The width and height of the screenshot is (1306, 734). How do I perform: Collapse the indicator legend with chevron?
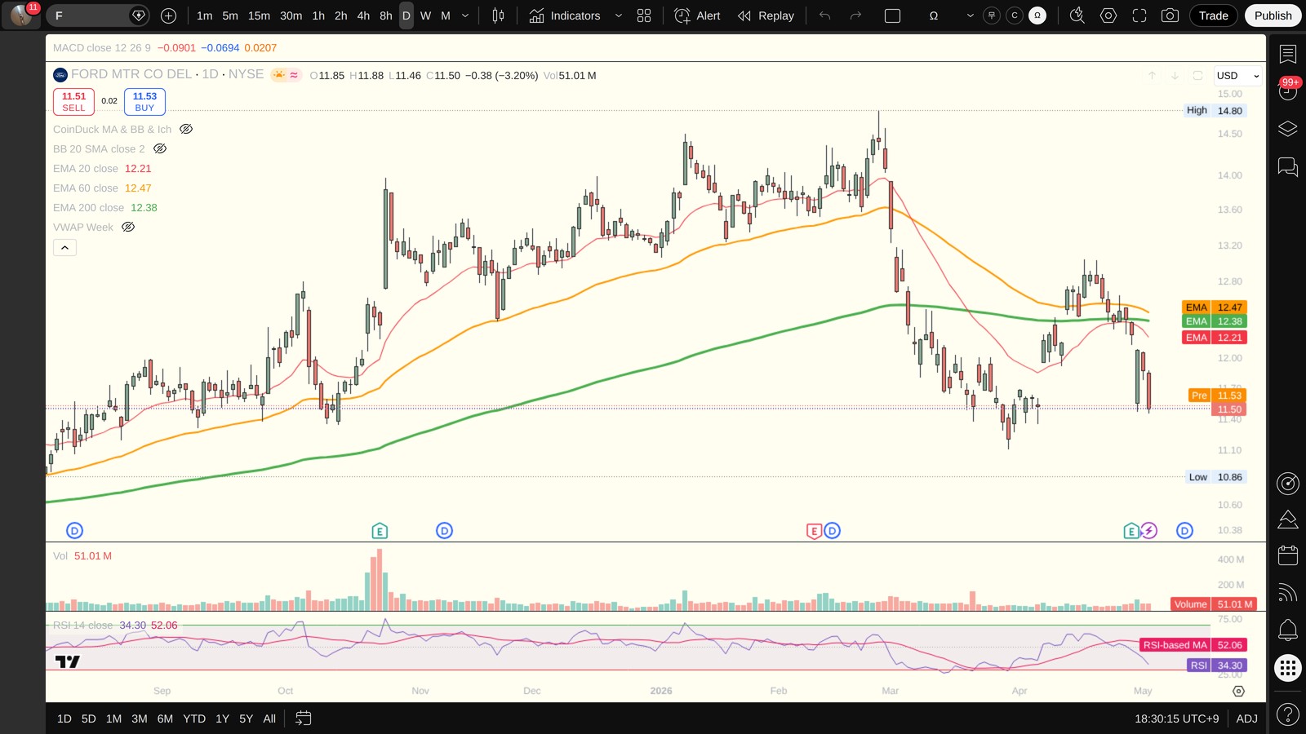64,247
